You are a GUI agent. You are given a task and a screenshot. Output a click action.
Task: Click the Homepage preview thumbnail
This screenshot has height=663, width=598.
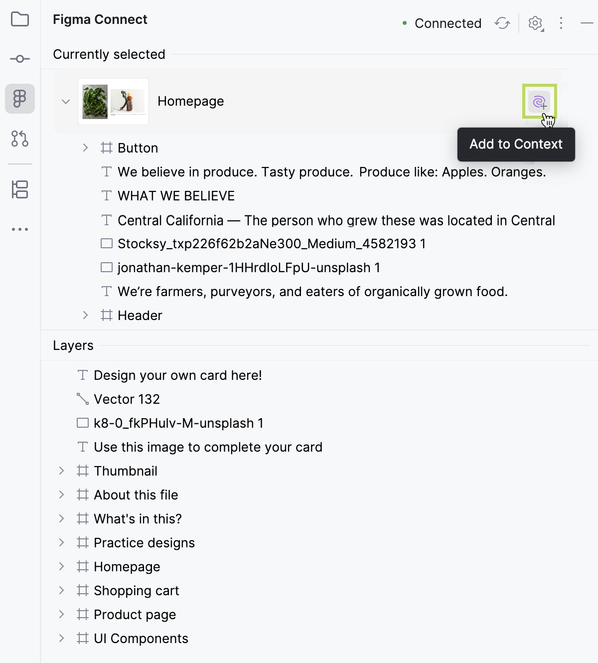click(x=113, y=101)
